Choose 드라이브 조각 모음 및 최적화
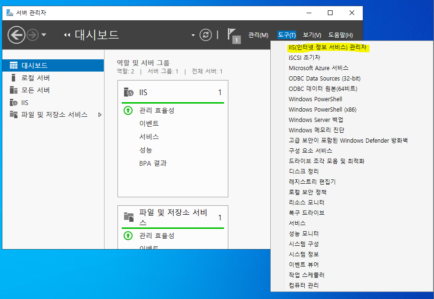This screenshot has width=434, height=299. [326, 161]
